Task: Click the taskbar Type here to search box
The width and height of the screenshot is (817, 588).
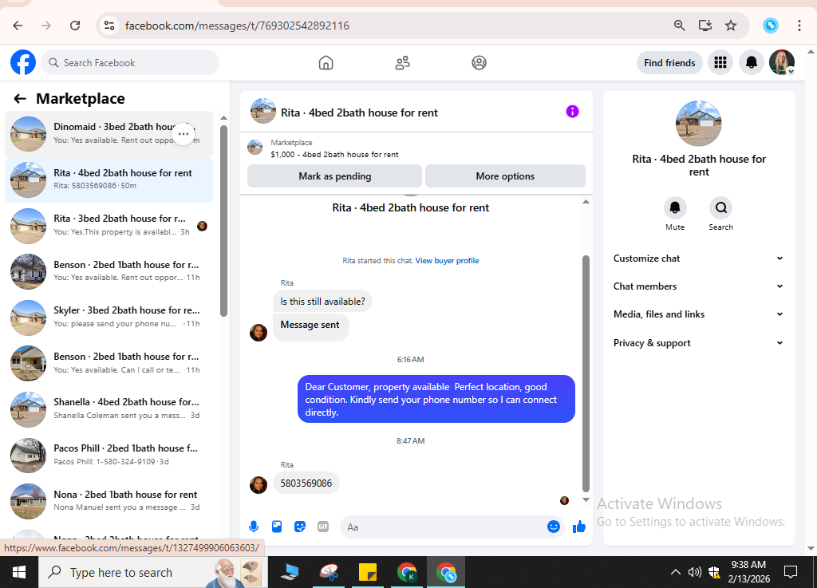Action: [x=152, y=572]
